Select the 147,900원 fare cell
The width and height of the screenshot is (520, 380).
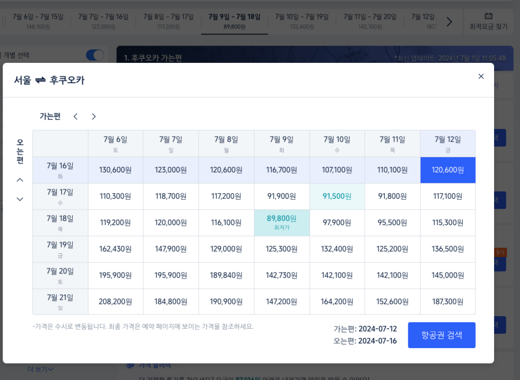coord(171,249)
